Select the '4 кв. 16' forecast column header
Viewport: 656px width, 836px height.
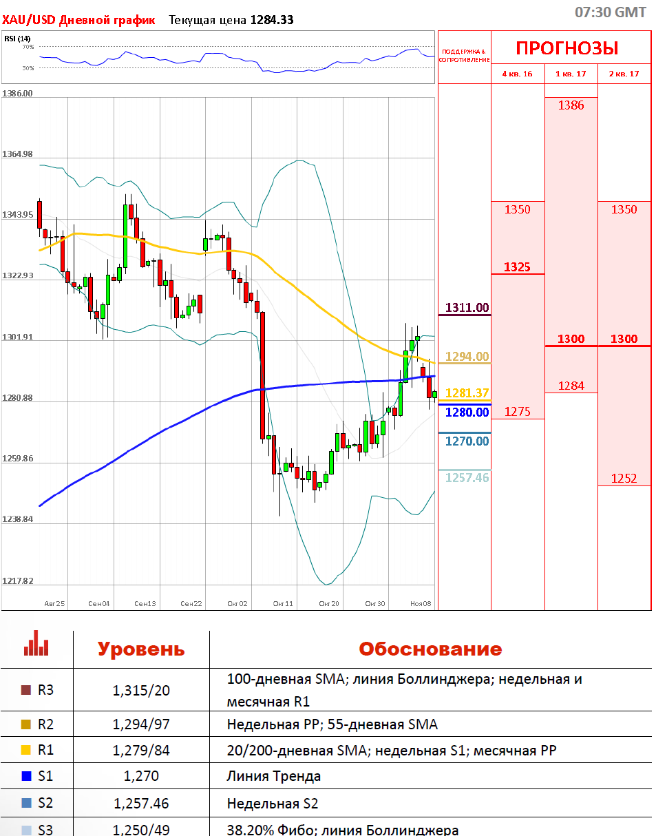tap(517, 74)
